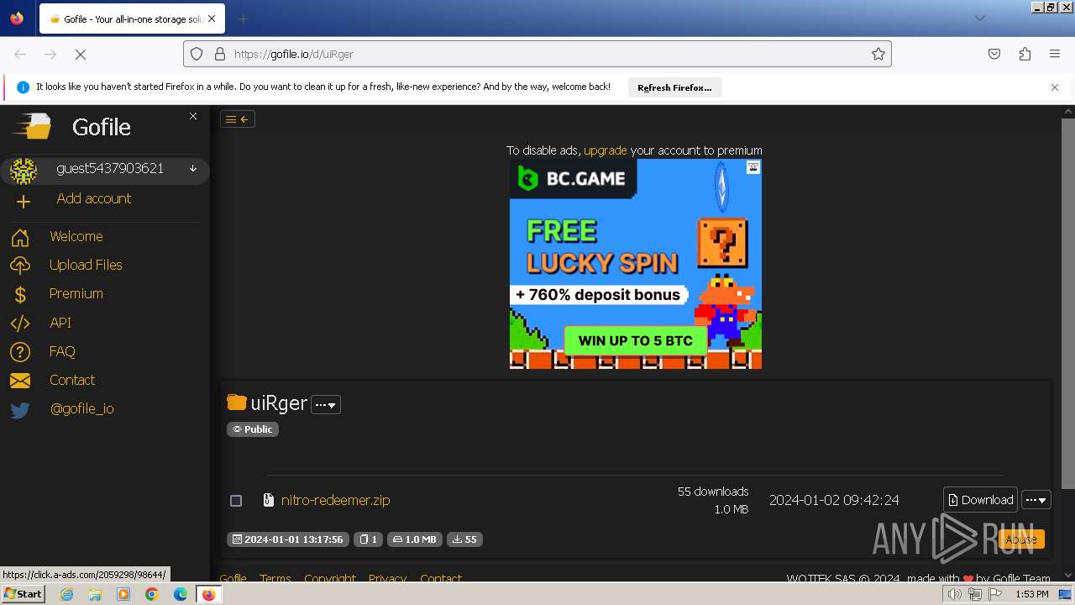Click the Contact envelope icon

pyautogui.click(x=20, y=381)
